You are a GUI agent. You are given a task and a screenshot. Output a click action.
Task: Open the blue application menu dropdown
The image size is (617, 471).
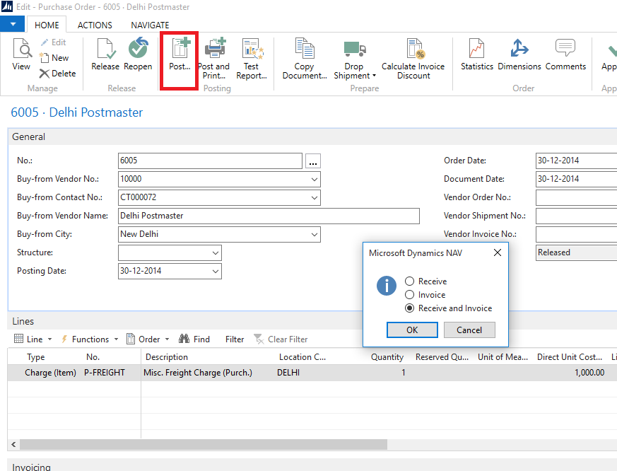click(13, 25)
